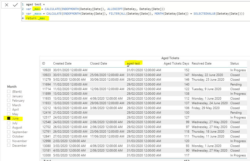Cancel the formula edit with X icon
The width and height of the screenshot is (250, 161).
pos(6,5)
